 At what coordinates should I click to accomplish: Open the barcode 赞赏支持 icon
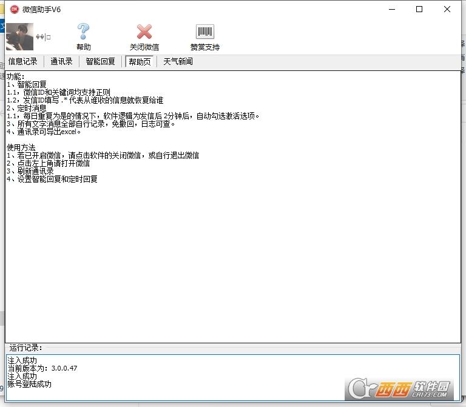coord(204,32)
